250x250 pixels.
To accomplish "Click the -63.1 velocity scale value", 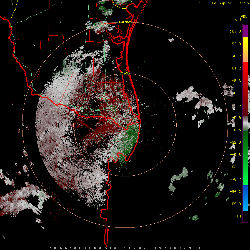I will 235,167.
